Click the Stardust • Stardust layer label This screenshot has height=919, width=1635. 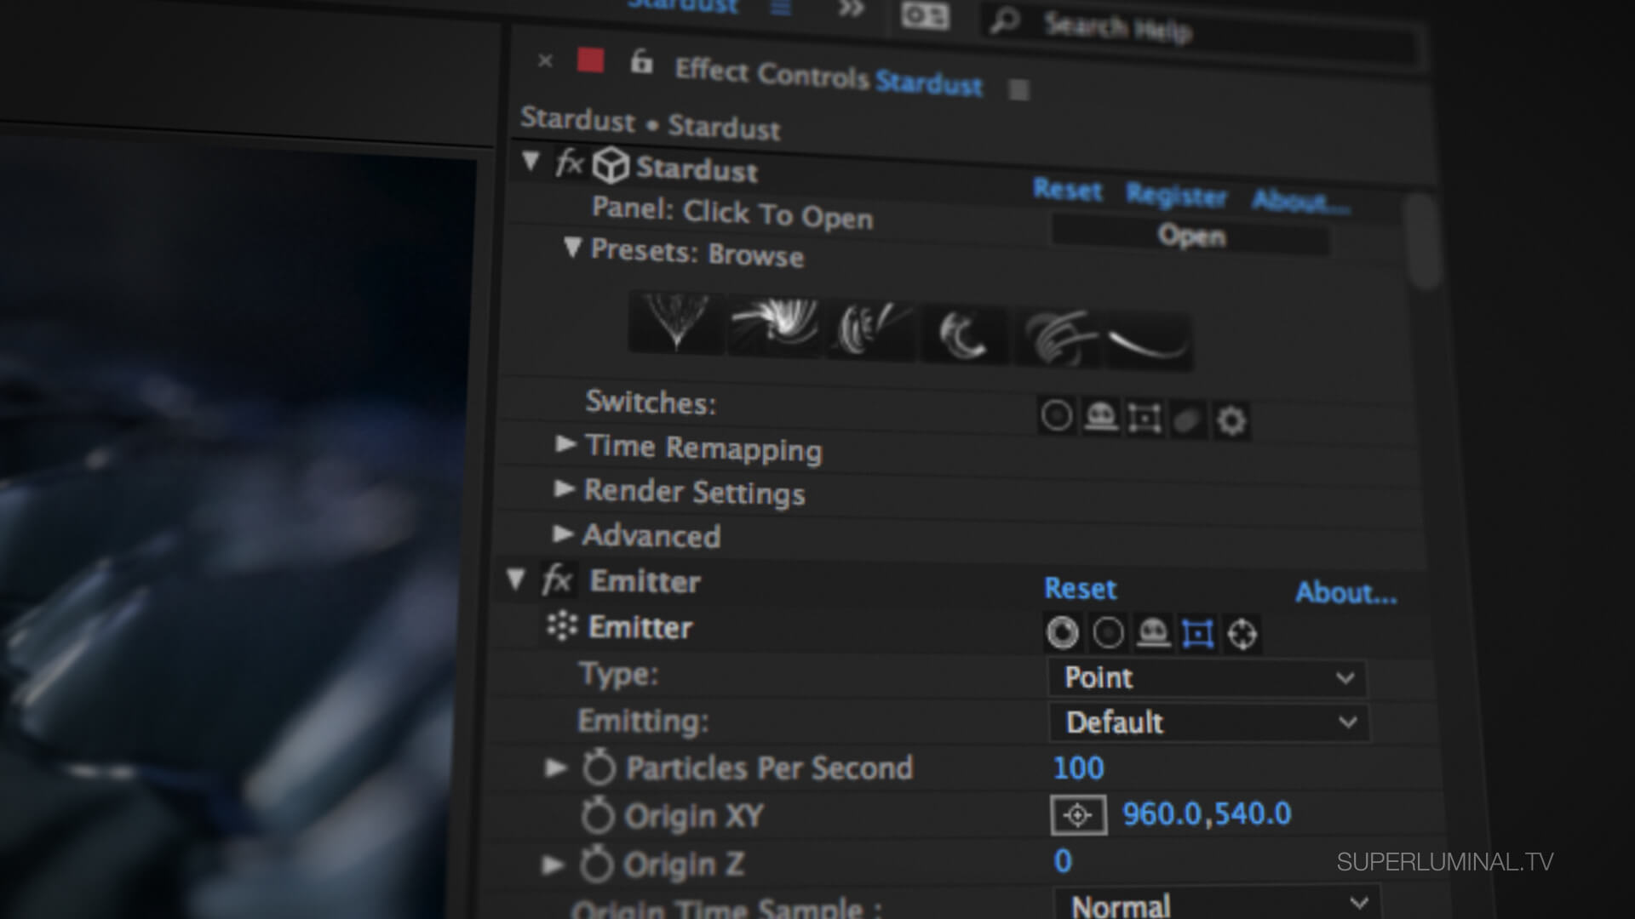650,123
